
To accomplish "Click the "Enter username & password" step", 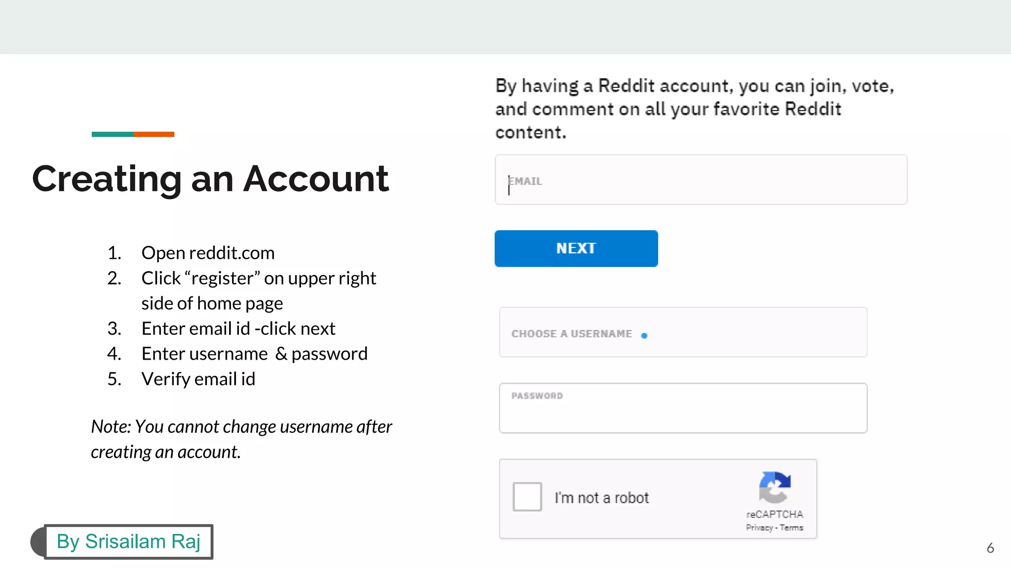I will (x=254, y=354).
